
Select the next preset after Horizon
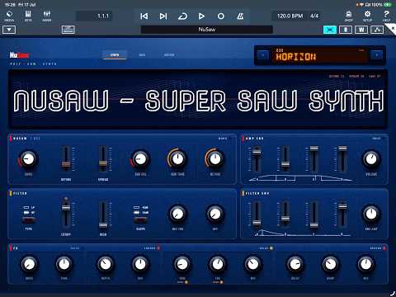point(377,55)
